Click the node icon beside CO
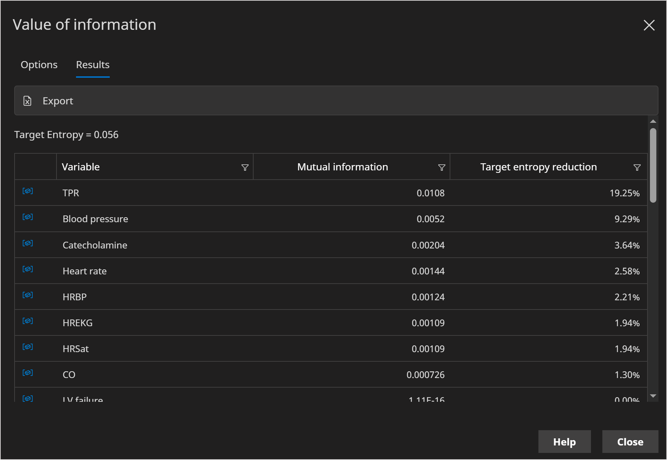The width and height of the screenshot is (667, 460). tap(28, 373)
